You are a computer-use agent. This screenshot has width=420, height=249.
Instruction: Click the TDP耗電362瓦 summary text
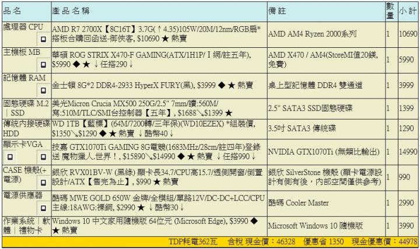point(193,242)
